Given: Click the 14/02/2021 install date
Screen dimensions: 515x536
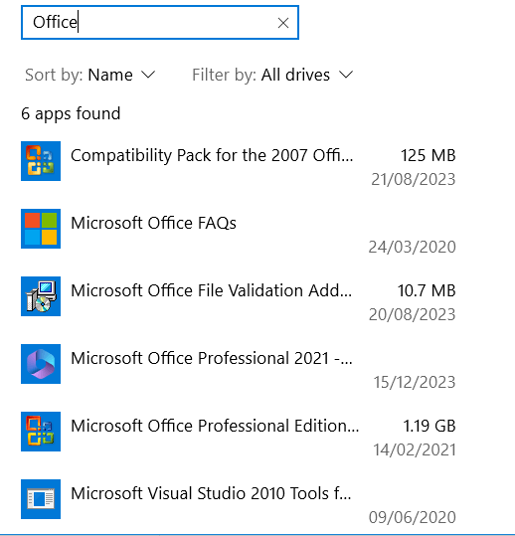Looking at the screenshot, I should 415,450.
